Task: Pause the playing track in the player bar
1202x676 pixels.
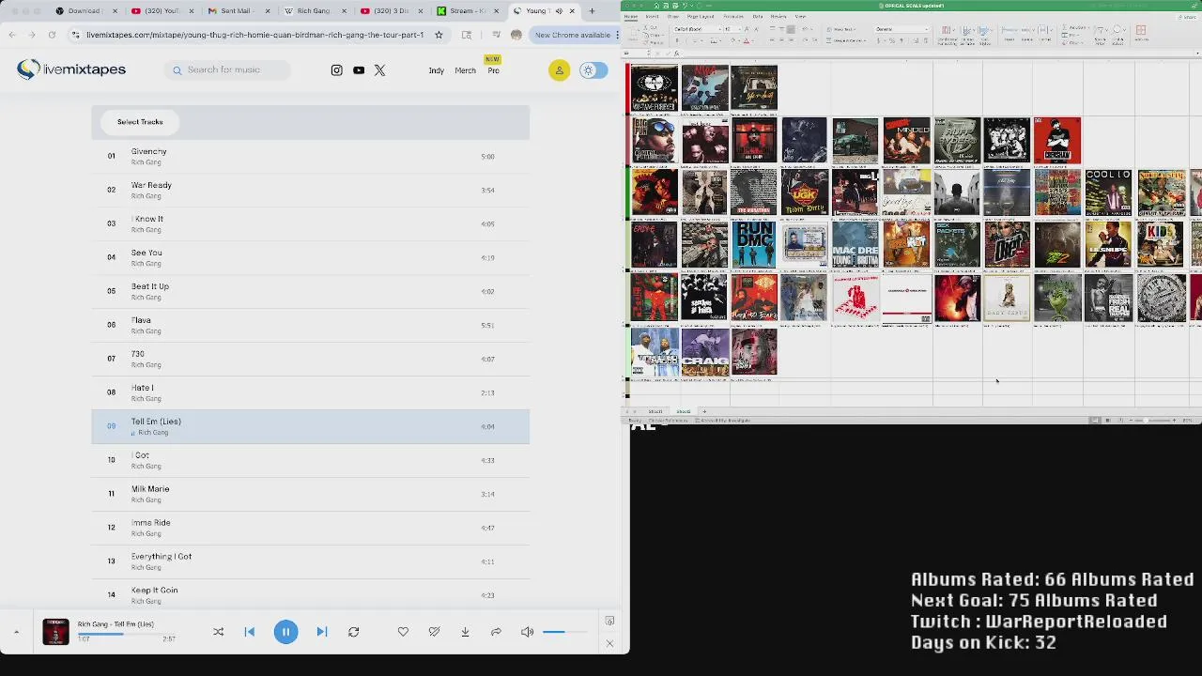Action: click(x=285, y=632)
